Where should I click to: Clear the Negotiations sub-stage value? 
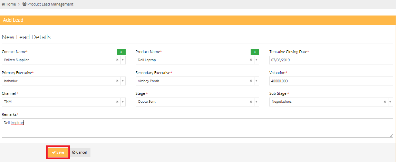click(385, 102)
